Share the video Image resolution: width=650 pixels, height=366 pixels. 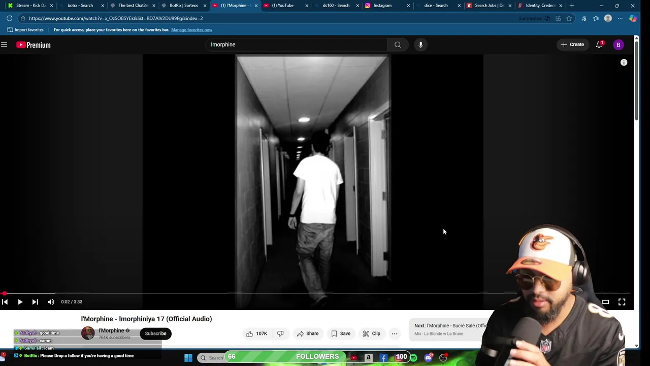(x=308, y=333)
